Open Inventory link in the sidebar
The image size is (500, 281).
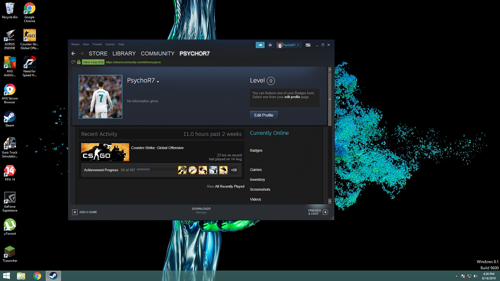(257, 180)
